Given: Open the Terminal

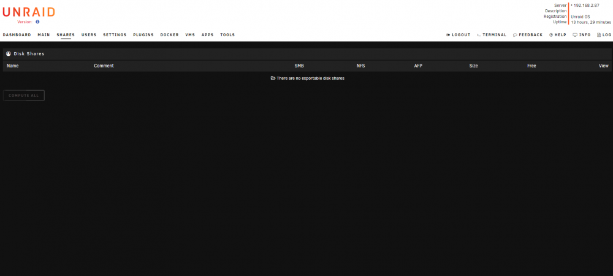Looking at the screenshot, I should point(492,35).
